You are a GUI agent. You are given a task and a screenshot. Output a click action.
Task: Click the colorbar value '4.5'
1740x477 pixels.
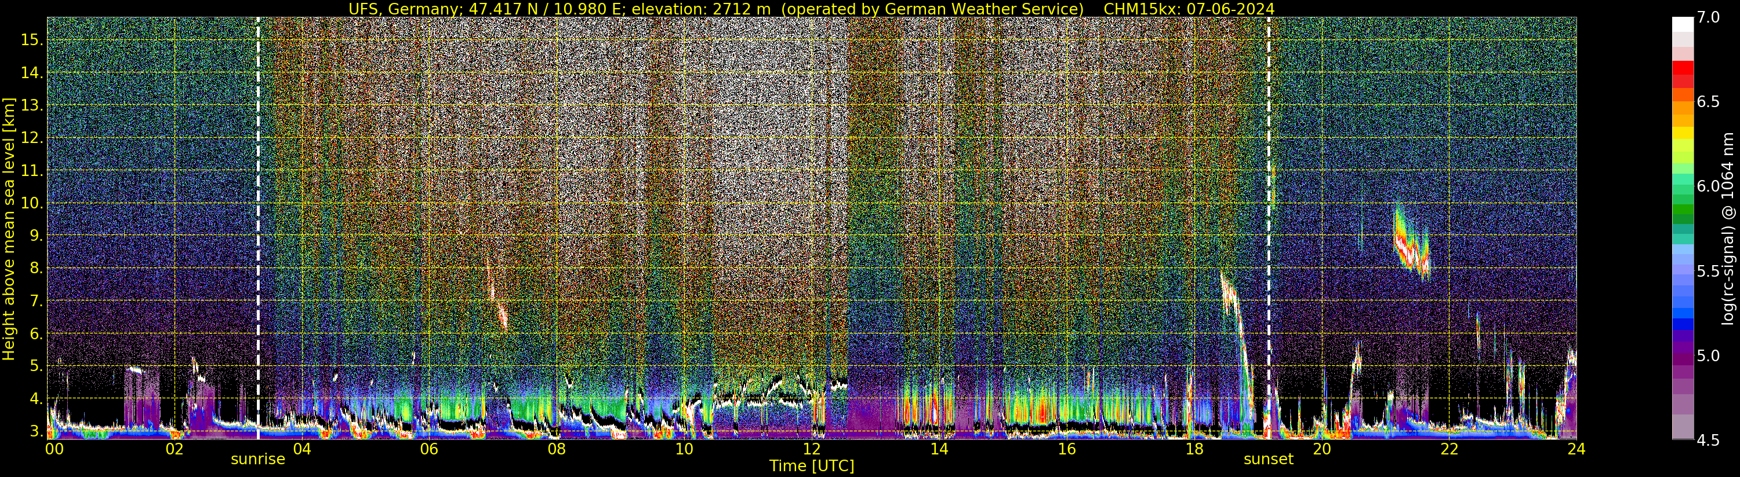tap(1708, 441)
